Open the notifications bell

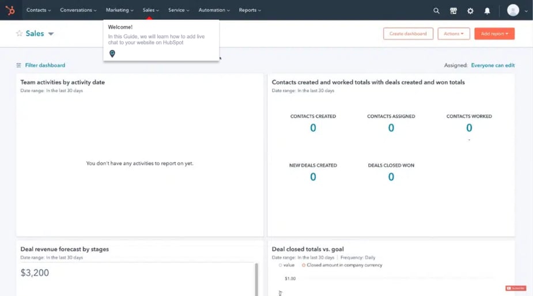point(487,10)
